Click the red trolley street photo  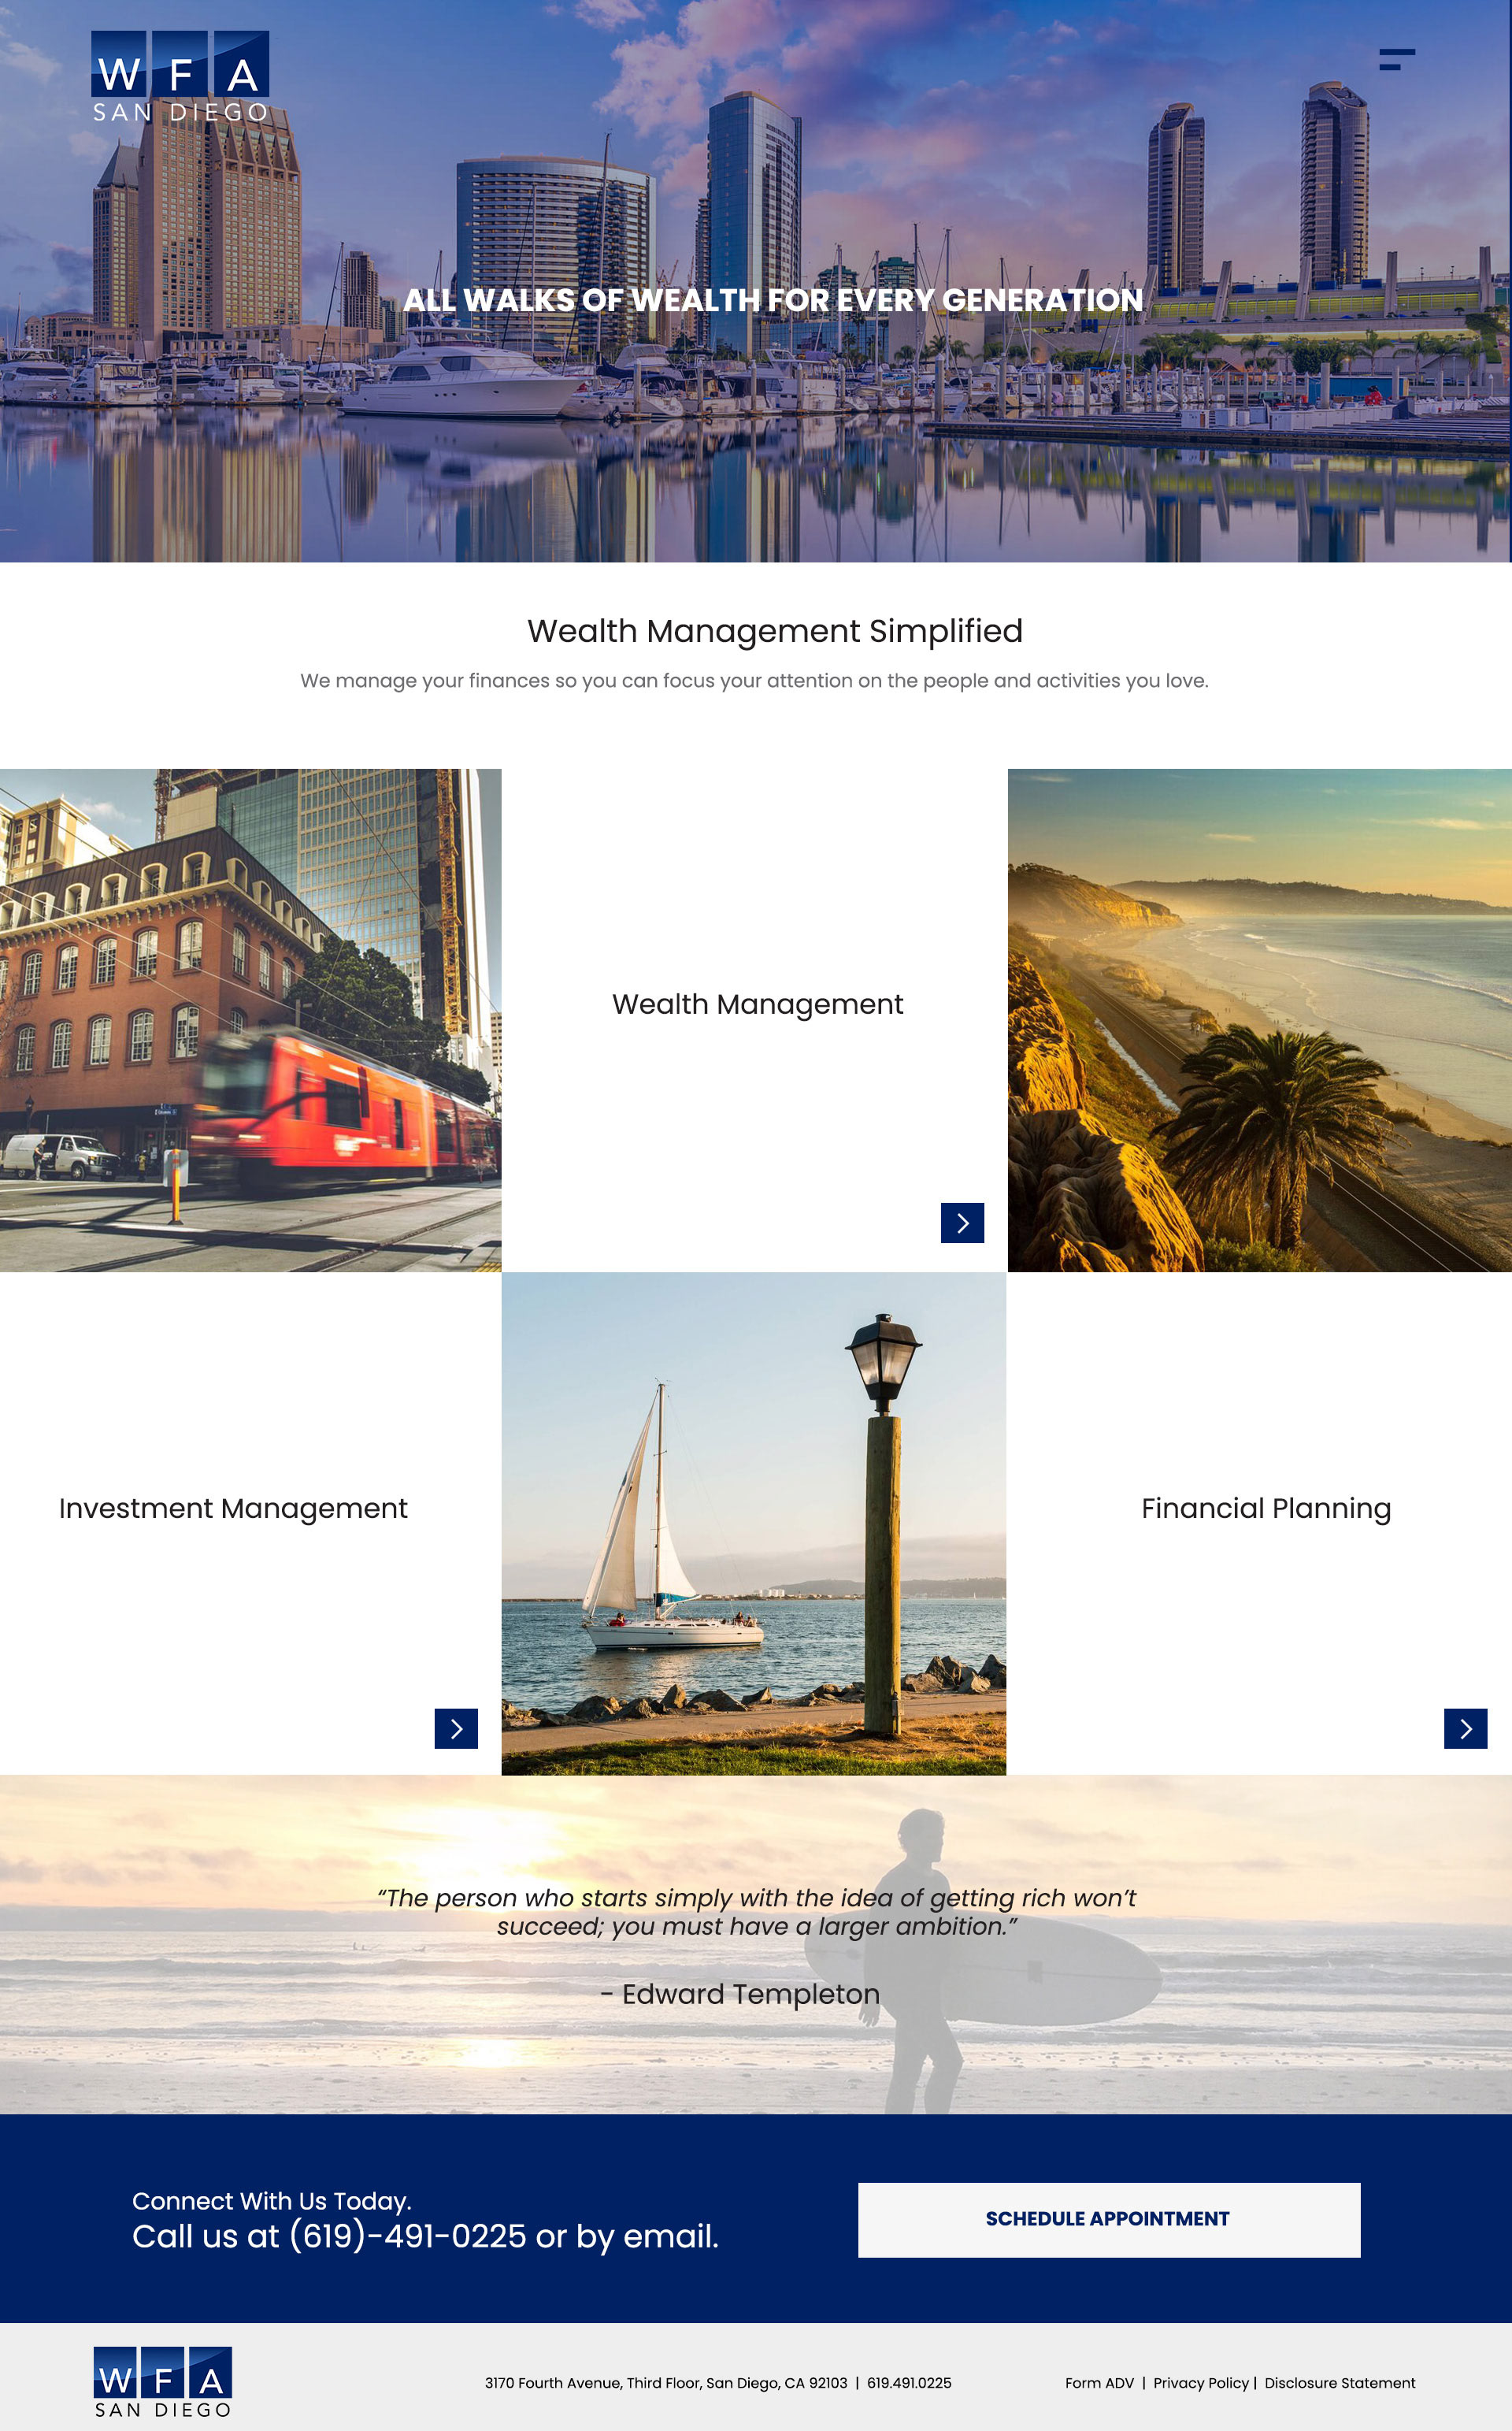pos(250,1020)
